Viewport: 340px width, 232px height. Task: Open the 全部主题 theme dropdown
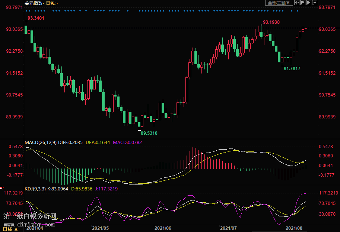(x=278, y=3)
